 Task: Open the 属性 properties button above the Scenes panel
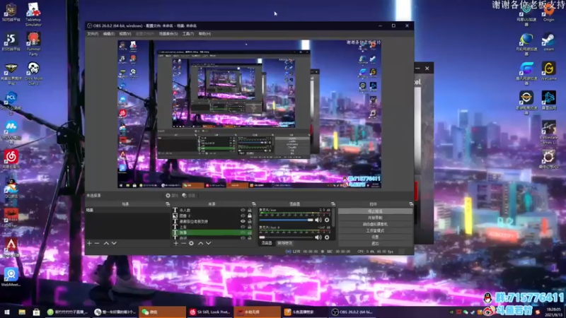click(172, 196)
